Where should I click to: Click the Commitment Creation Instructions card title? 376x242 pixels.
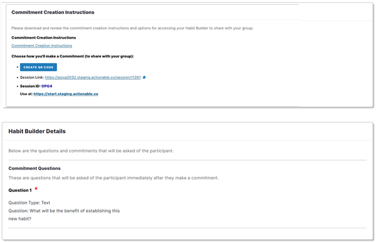pyautogui.click(x=53, y=12)
